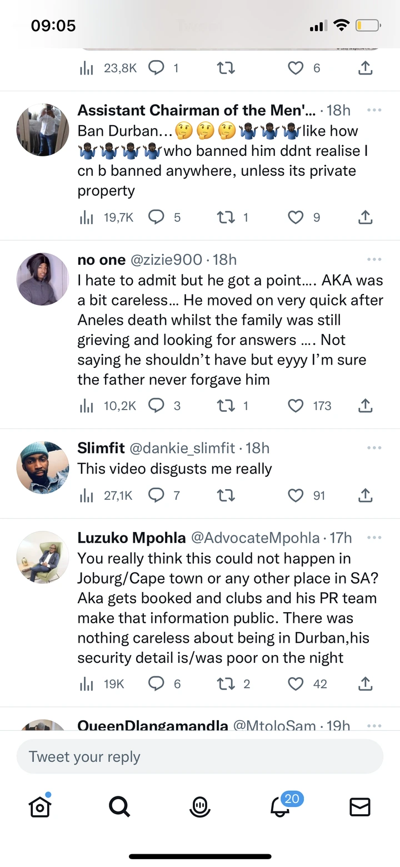Open @dankie_slimfit profile handle link
400x867 pixels.
coord(183,447)
